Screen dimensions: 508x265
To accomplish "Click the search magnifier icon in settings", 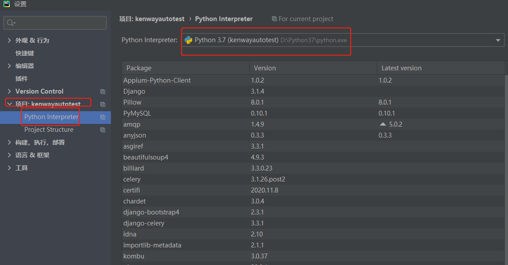I will (x=11, y=23).
